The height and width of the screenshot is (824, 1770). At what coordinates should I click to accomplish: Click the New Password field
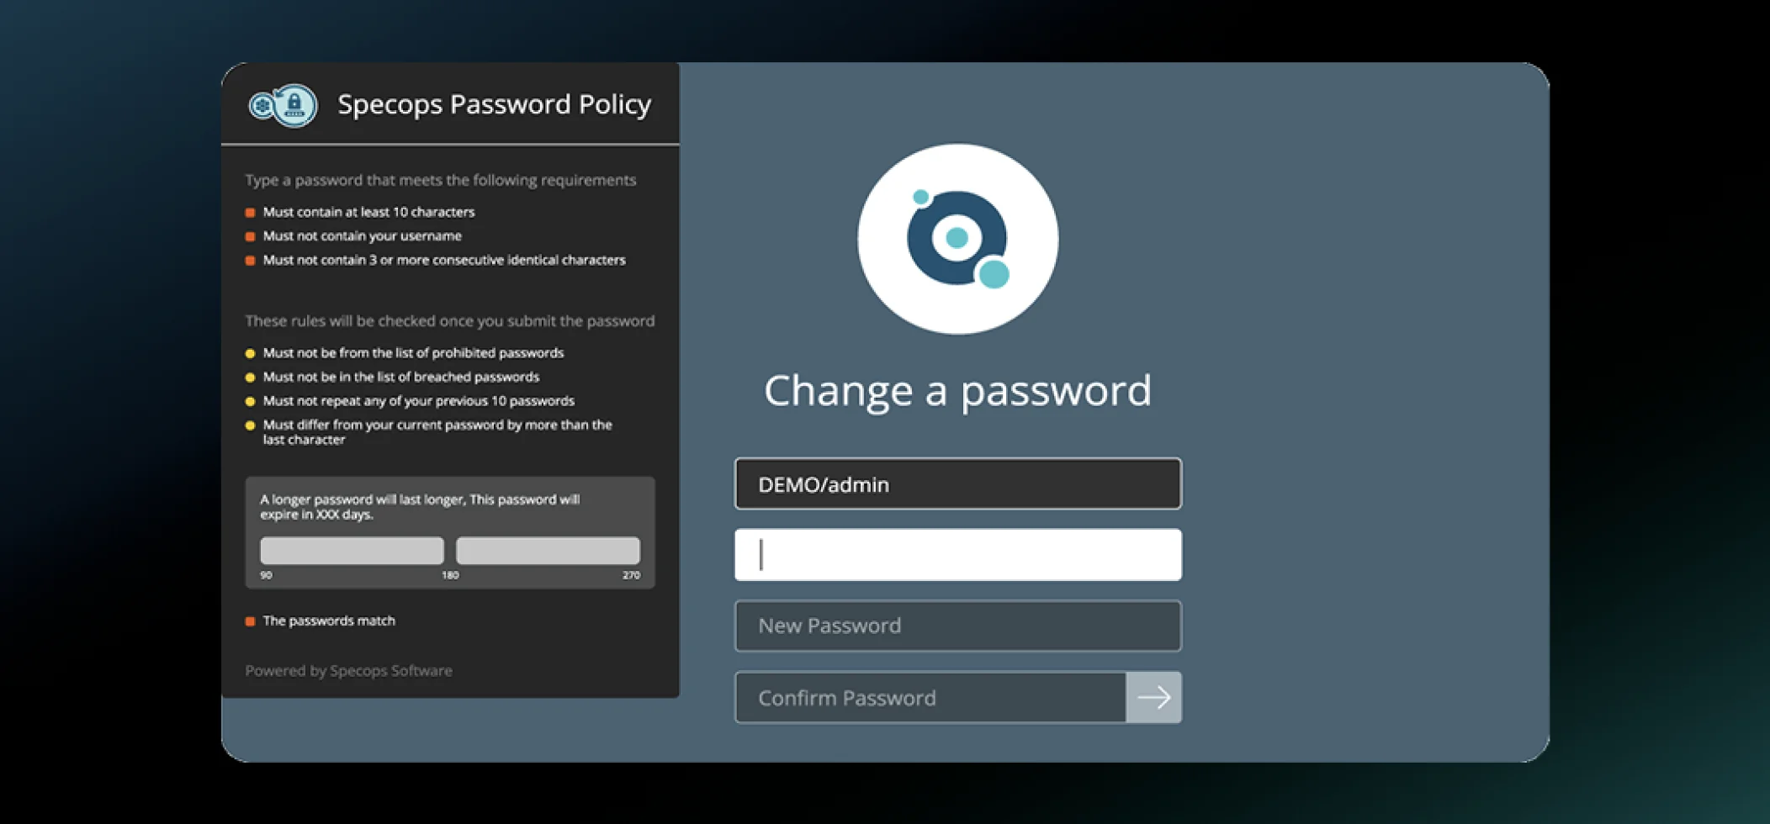958,626
